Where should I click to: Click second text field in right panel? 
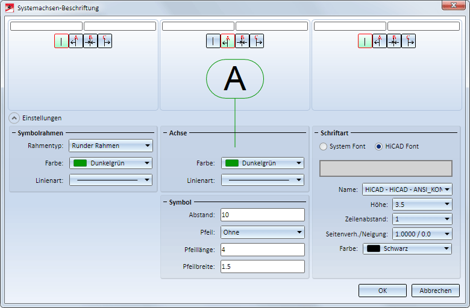424,26
